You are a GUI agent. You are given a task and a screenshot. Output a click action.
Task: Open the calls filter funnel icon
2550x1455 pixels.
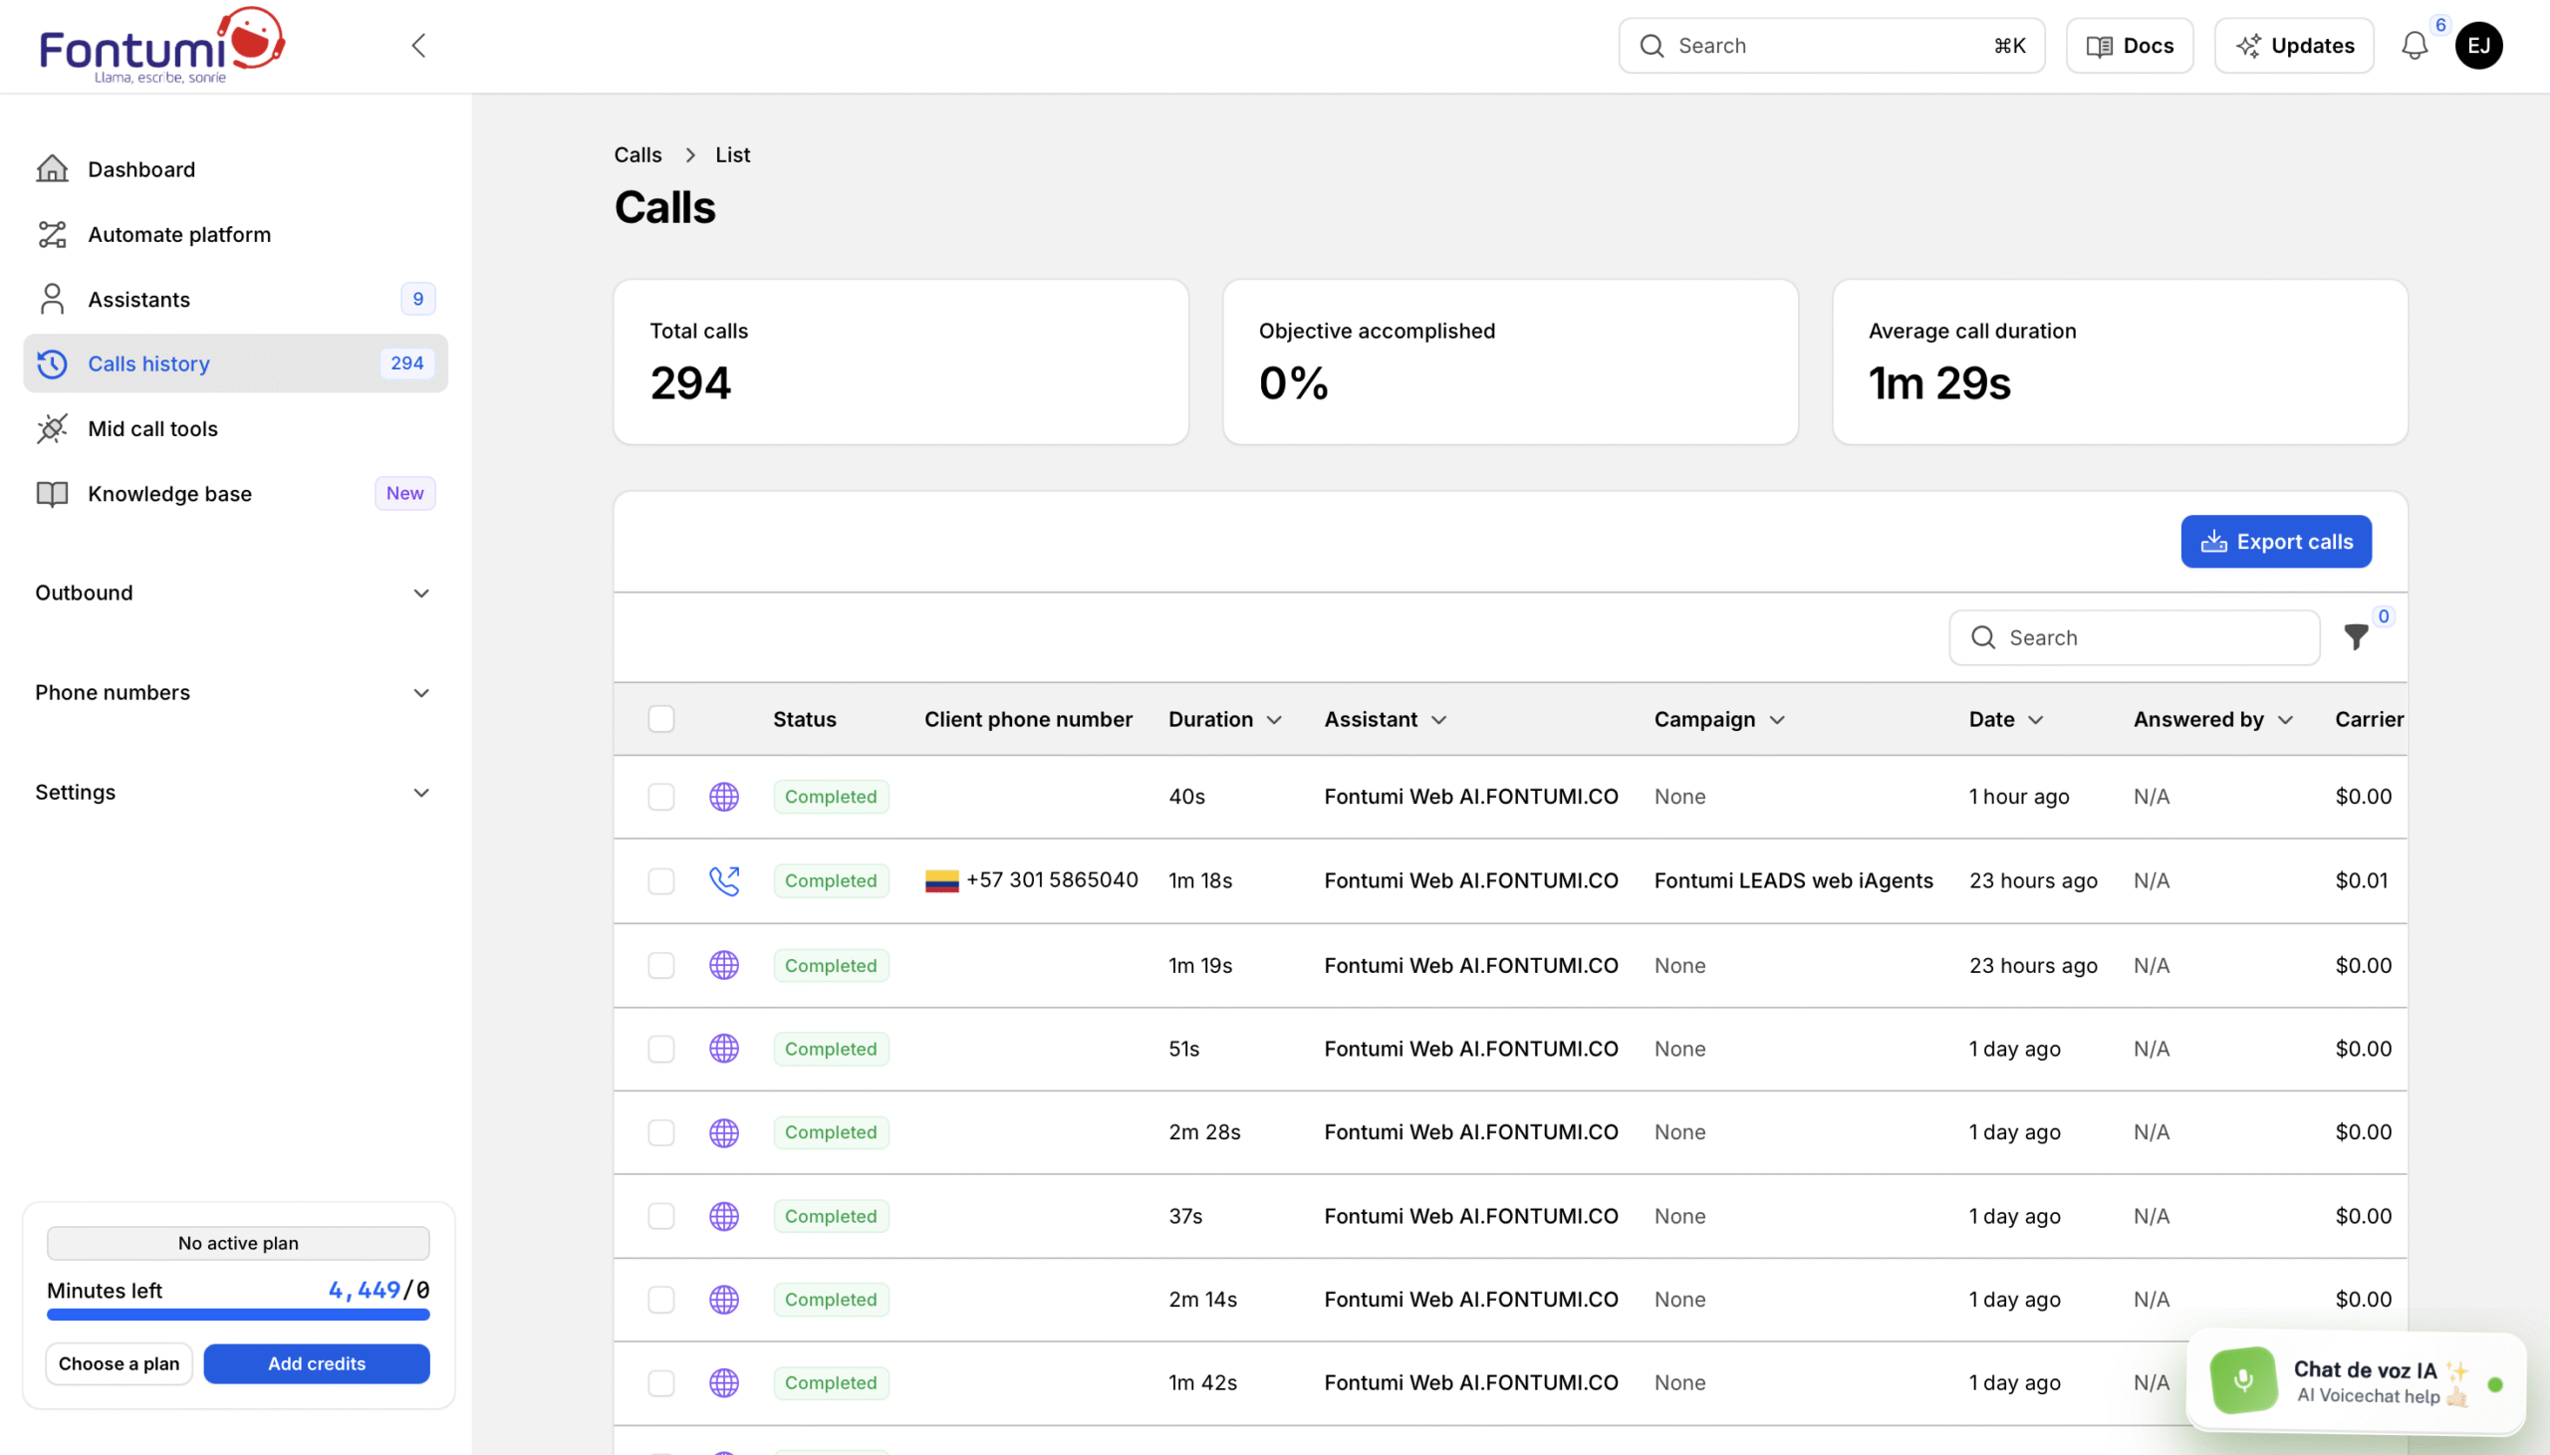[2356, 636]
